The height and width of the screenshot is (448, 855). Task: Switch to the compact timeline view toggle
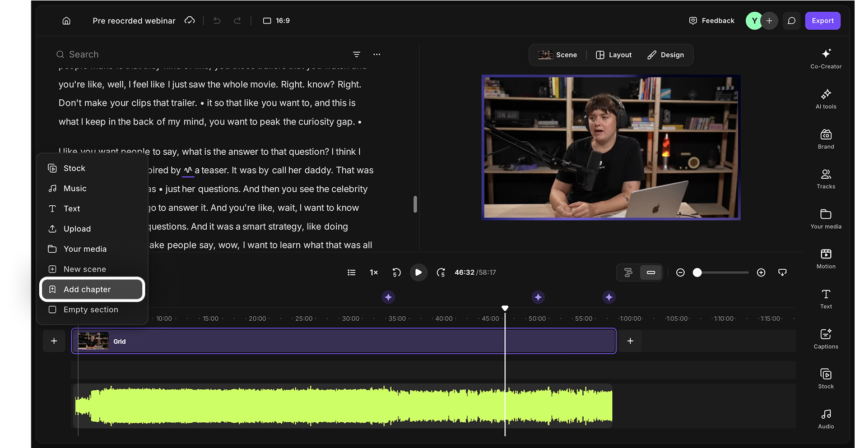pos(650,273)
